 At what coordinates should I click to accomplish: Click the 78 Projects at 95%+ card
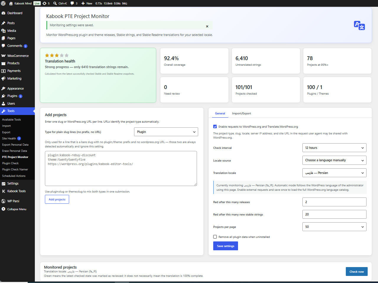click(337, 61)
